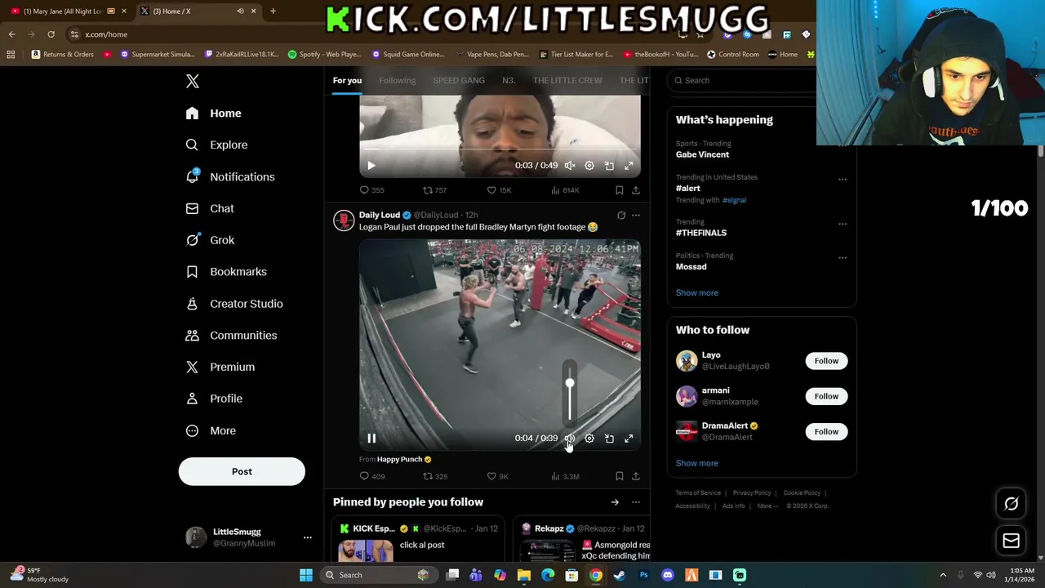Play the top video at 0:03

[x=371, y=166]
